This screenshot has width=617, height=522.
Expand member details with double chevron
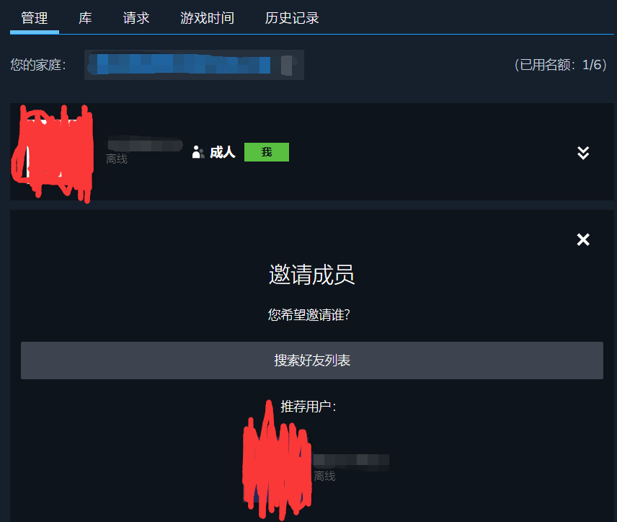point(583,153)
